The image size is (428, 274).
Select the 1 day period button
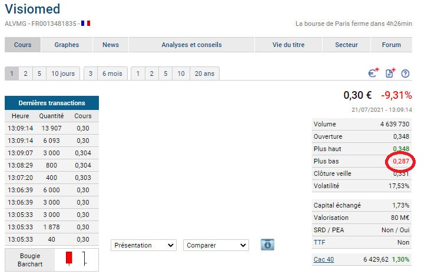(12, 73)
